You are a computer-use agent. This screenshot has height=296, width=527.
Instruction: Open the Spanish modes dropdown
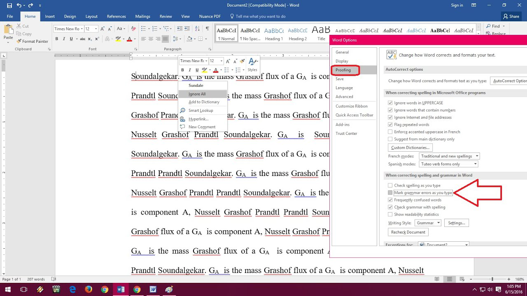(448, 164)
